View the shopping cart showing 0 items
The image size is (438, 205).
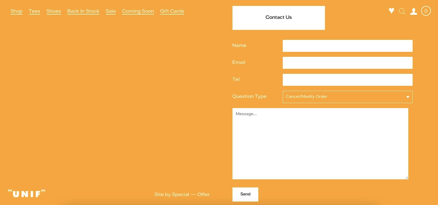tap(426, 10)
